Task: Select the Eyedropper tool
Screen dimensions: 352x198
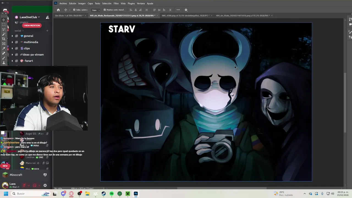Action: pyautogui.click(x=4, y=48)
